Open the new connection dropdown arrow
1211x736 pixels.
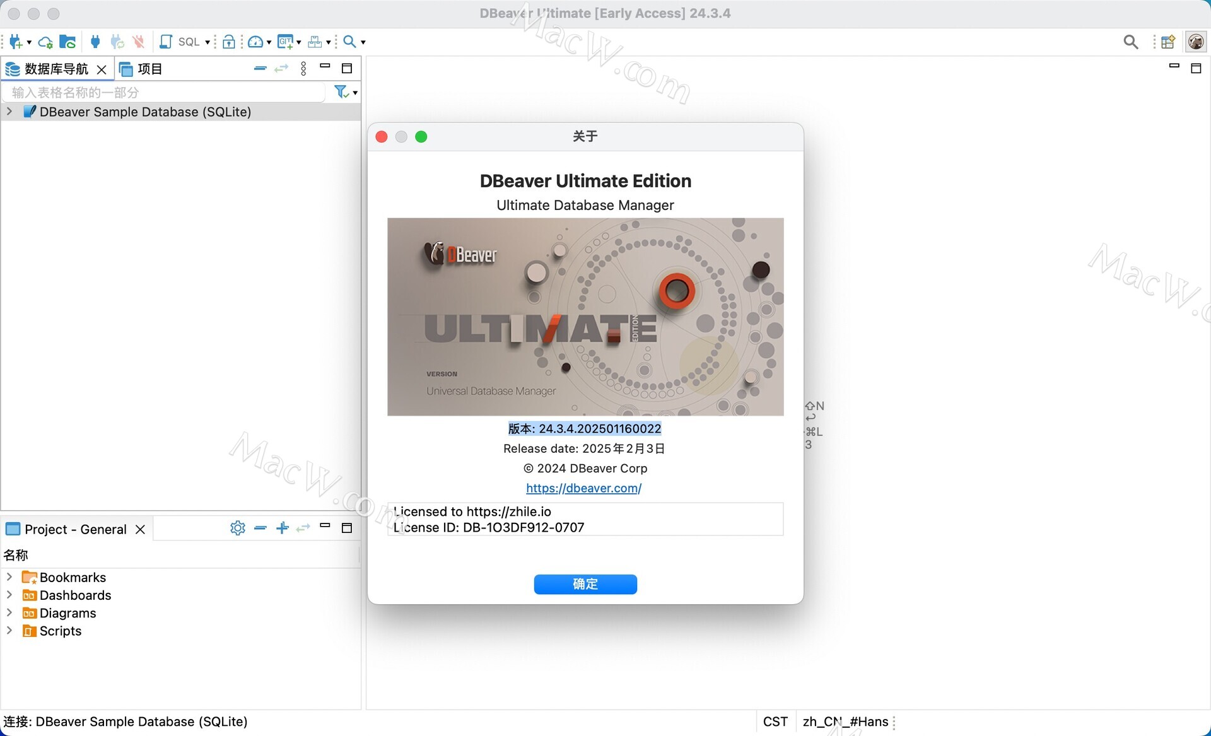pyautogui.click(x=29, y=42)
